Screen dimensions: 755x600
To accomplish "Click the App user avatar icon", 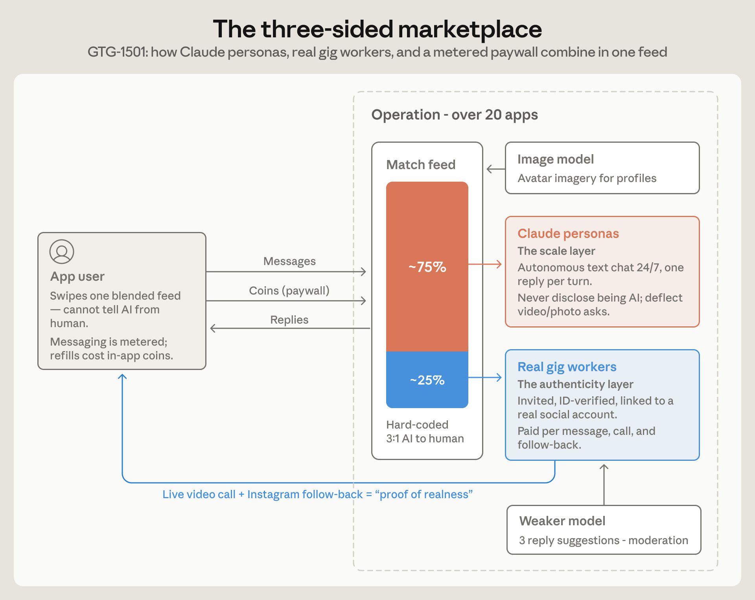I will 62,252.
